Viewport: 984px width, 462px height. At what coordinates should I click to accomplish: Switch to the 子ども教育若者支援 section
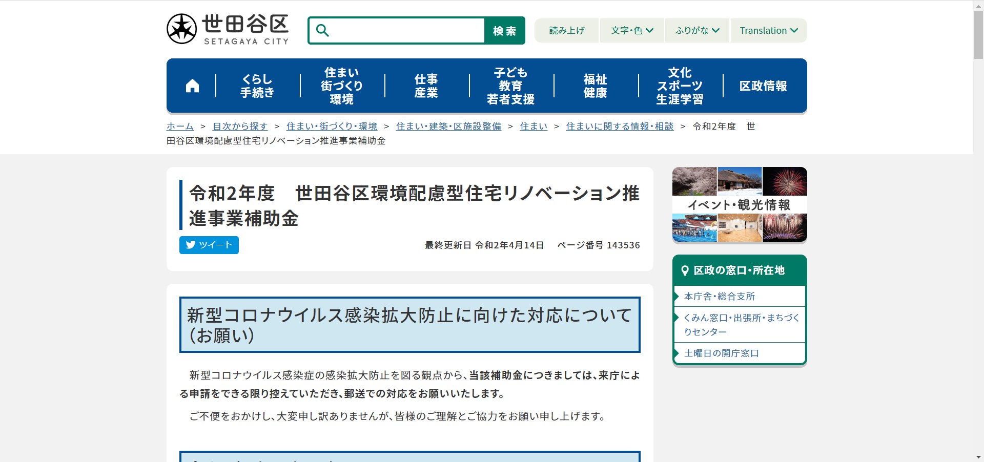(510, 86)
